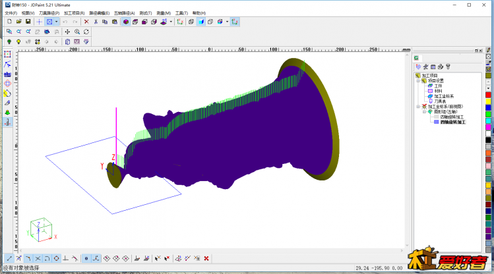
Task: Select the 加工项目 root tree item
Action: coord(430,76)
